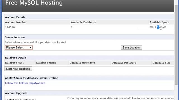Click the Save Location button

(x=131, y=47)
